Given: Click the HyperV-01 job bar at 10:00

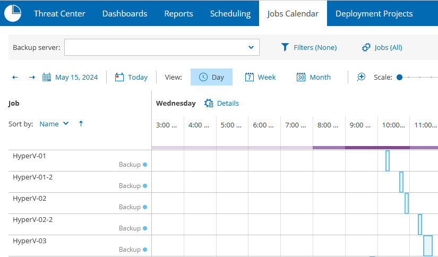Looking at the screenshot, I should pos(388,160).
